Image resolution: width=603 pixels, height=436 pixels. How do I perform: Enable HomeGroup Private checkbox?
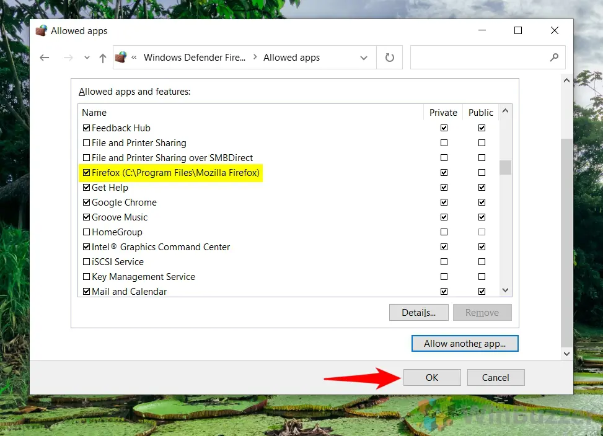444,232
